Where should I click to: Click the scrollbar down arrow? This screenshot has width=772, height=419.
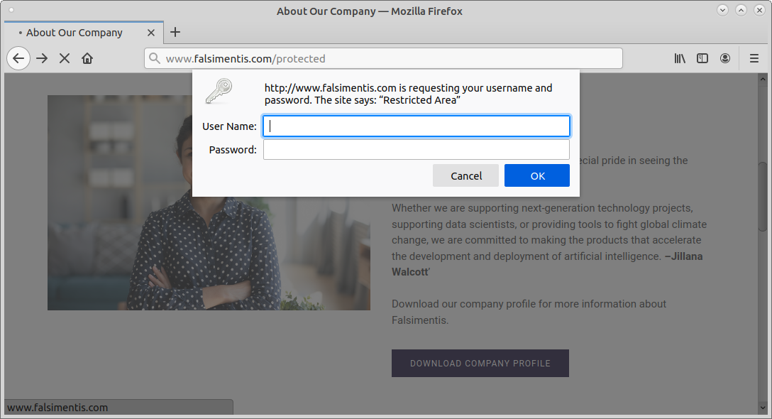point(763,408)
